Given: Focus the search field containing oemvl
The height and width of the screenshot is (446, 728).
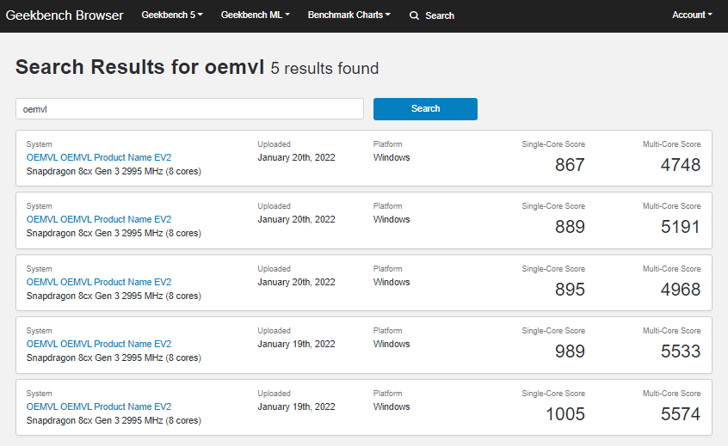Looking at the screenshot, I should click(x=189, y=109).
